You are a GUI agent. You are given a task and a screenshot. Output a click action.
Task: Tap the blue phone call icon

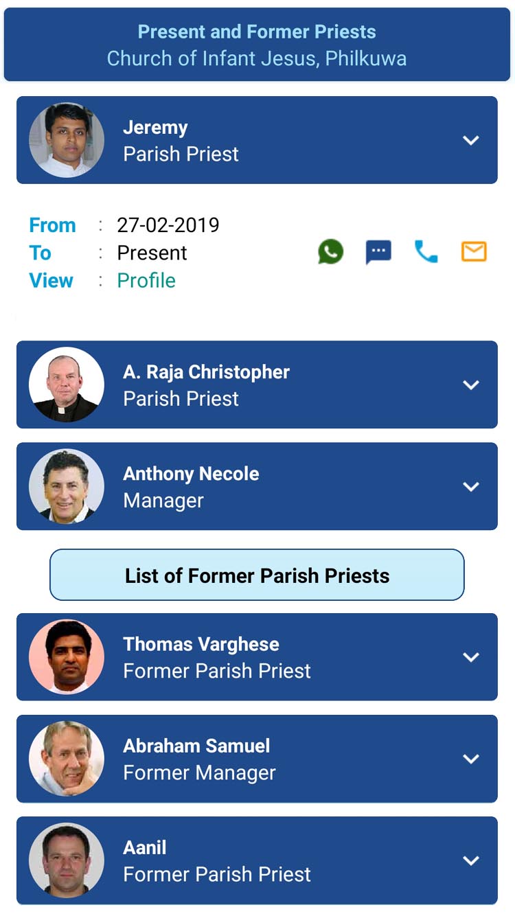click(426, 252)
